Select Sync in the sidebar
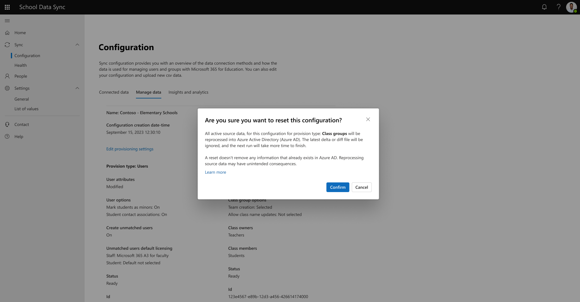This screenshot has width=580, height=302. coord(19,45)
